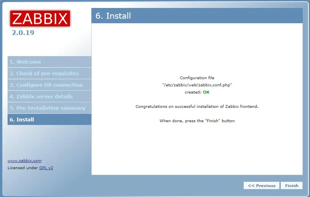310x197 pixels.
Task: Click the ZABBIX logo
Action: click(40, 19)
